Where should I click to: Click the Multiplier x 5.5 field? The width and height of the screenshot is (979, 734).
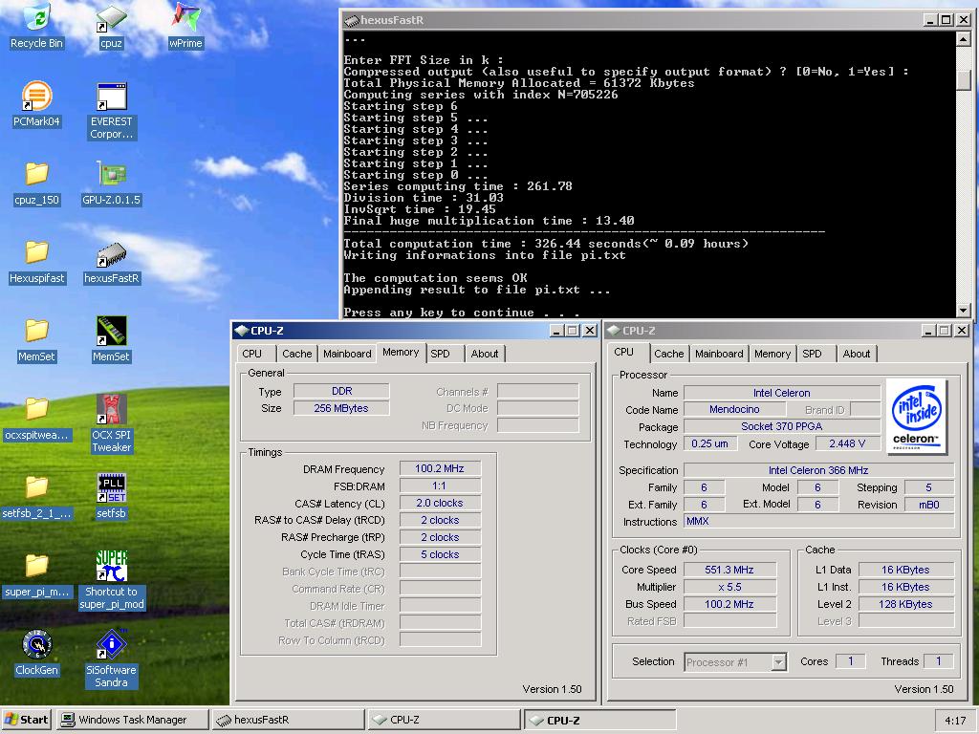729,588
